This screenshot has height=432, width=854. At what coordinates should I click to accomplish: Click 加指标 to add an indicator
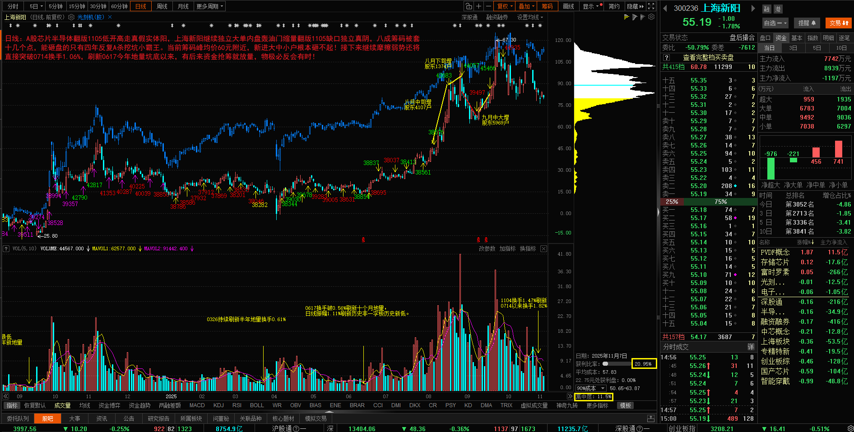(x=507, y=248)
